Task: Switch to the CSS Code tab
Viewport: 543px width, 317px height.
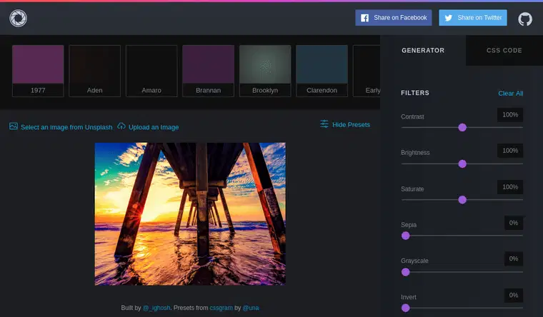Action: [x=504, y=51]
